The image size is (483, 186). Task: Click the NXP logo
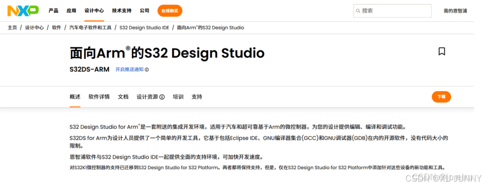(23, 11)
